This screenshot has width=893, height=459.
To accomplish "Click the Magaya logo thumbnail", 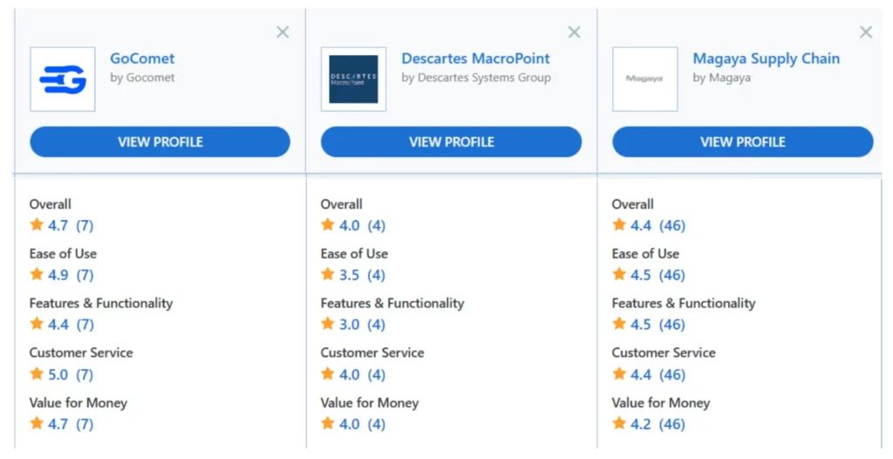I will point(644,79).
